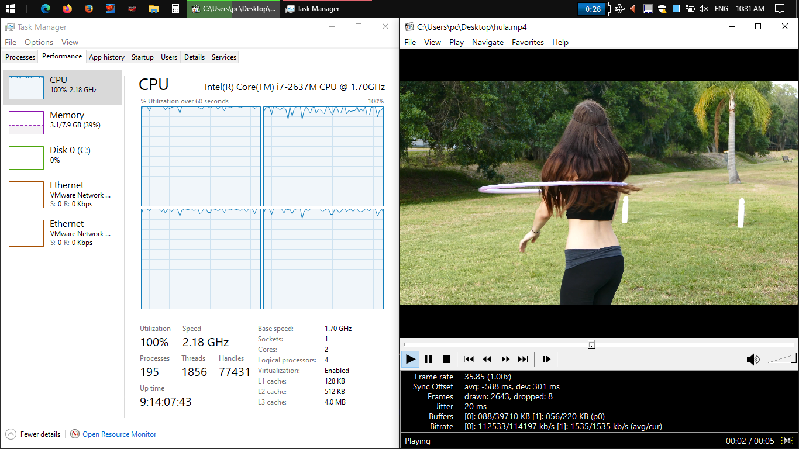This screenshot has width=799, height=449.
Task: Click the Increase speed (fast forward) button
Action: 505,359
